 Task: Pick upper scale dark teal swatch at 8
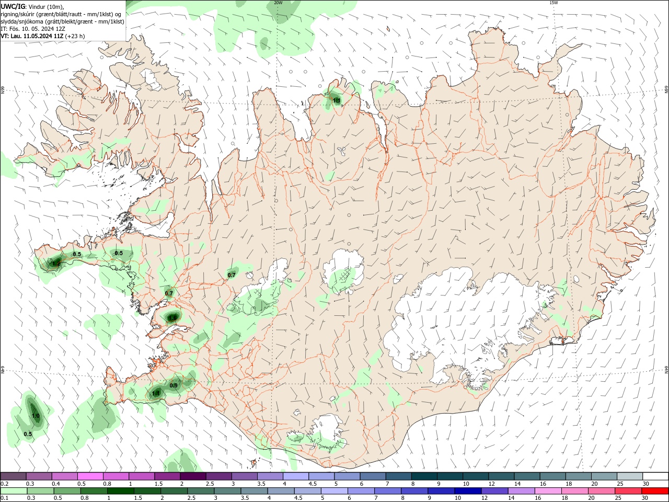click(424, 476)
